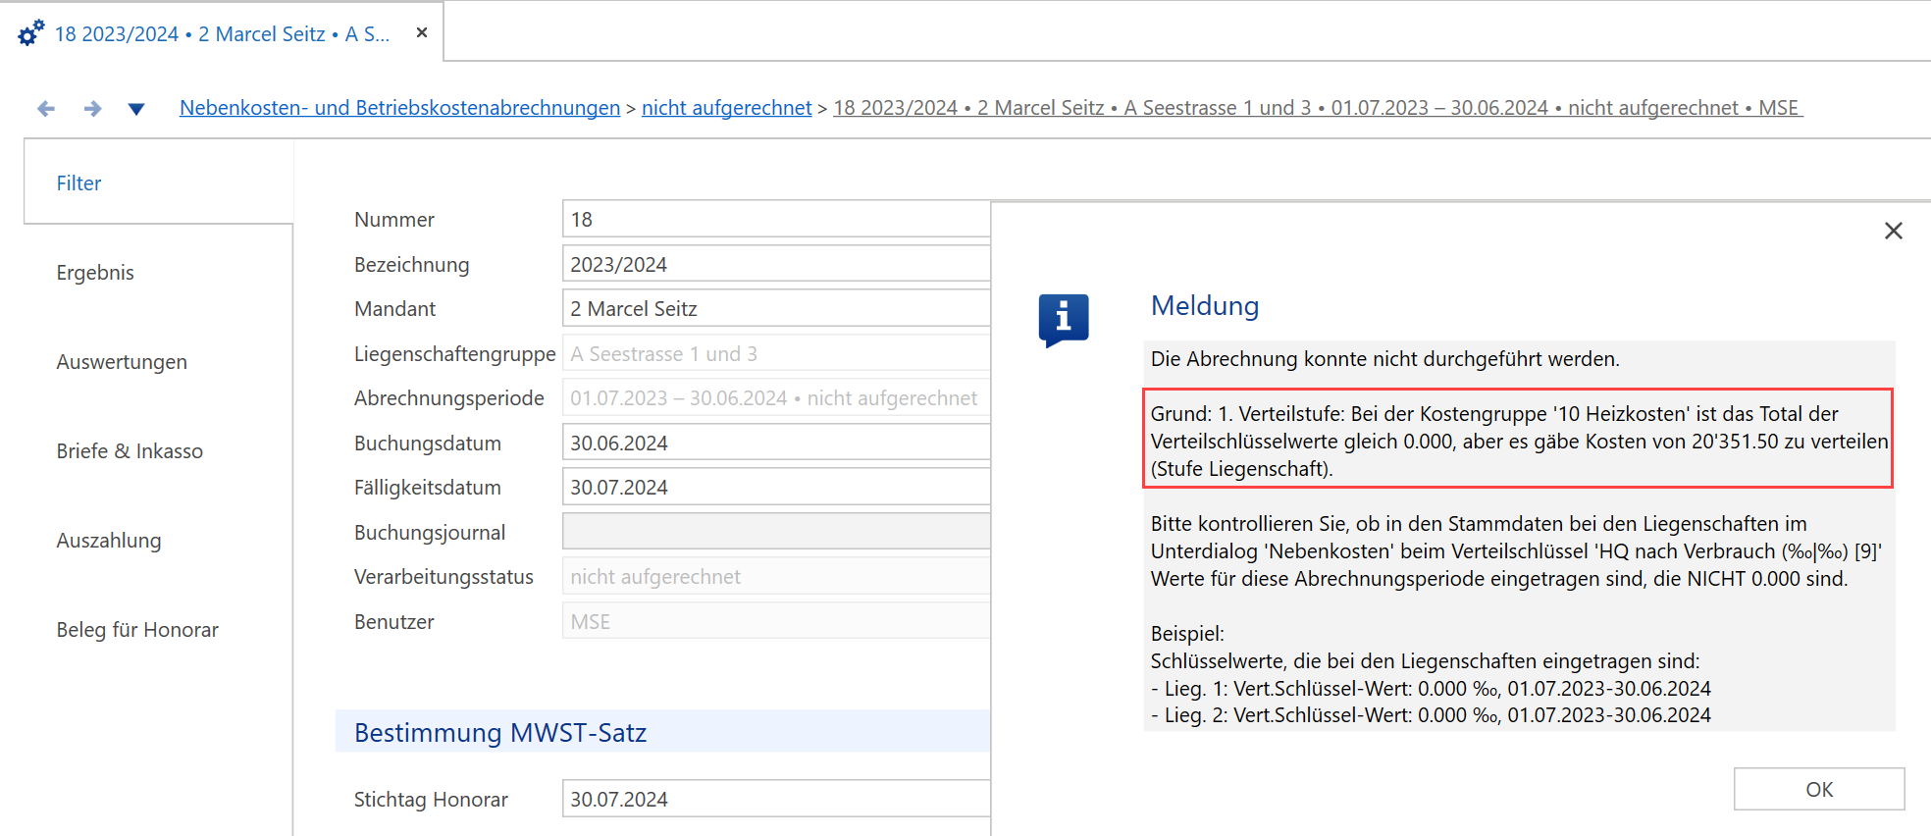Switch to Ergebnis side tab

pyautogui.click(x=95, y=272)
